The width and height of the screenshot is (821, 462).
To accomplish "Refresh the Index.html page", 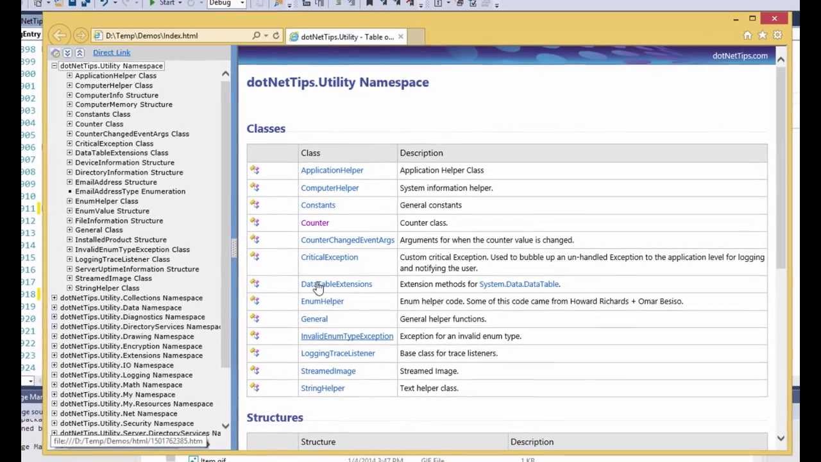I will (x=276, y=36).
